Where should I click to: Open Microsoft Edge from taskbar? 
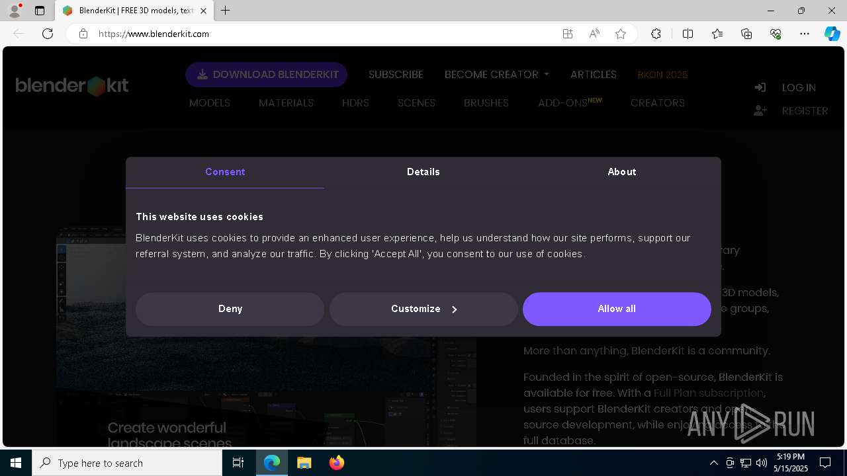click(272, 463)
